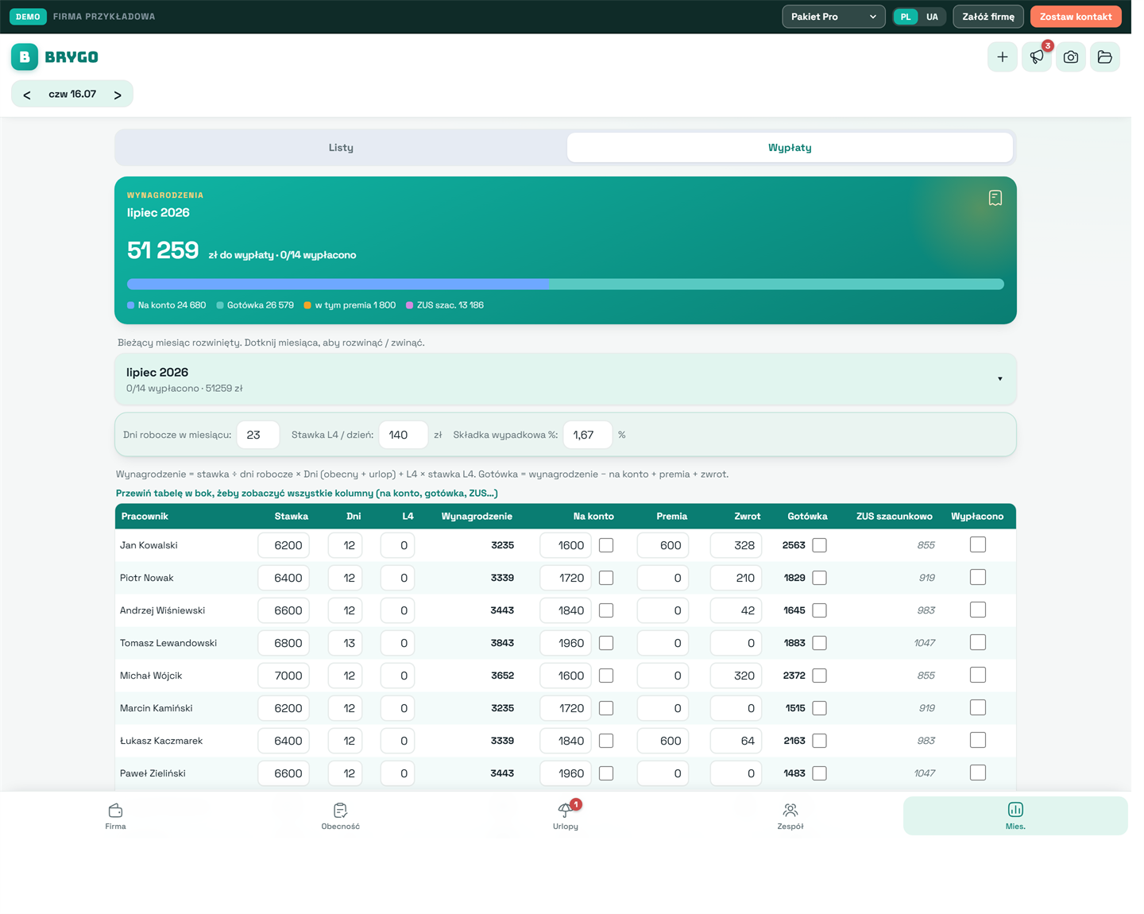The height and width of the screenshot is (914, 1144).
Task: Click the Zostaw kontakt button
Action: point(1076,17)
